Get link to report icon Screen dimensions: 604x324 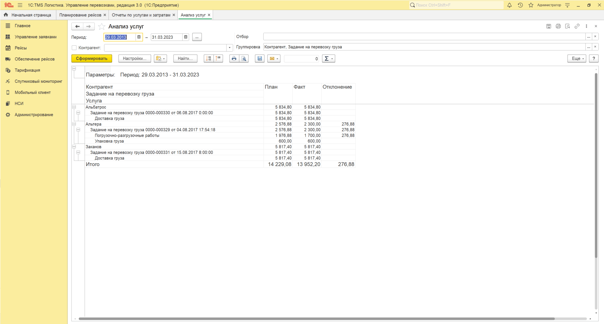coord(577,26)
